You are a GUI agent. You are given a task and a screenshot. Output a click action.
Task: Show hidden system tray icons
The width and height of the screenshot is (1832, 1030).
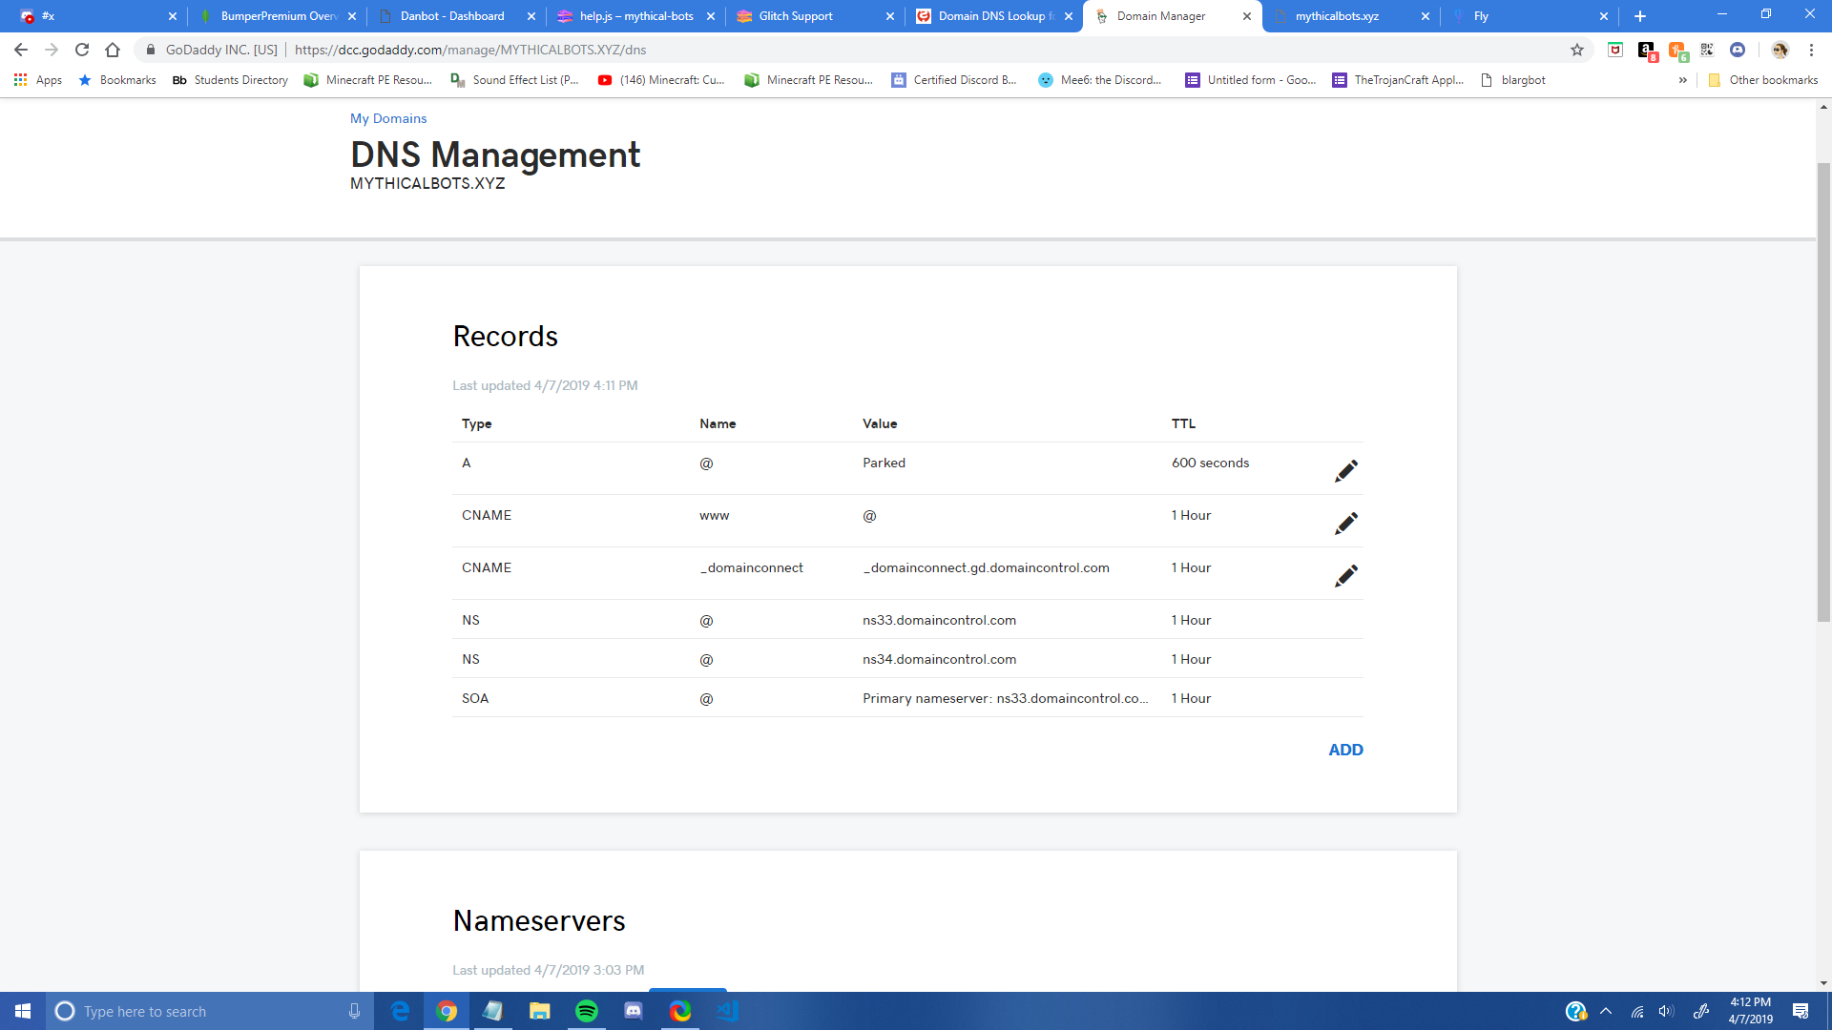click(x=1606, y=1011)
